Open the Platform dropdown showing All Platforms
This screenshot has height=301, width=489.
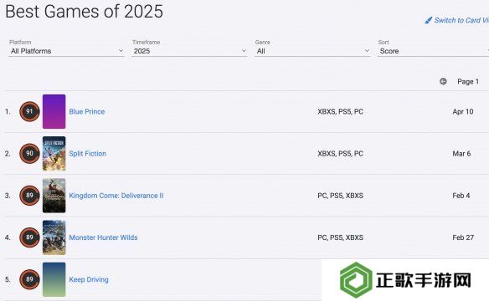point(66,51)
